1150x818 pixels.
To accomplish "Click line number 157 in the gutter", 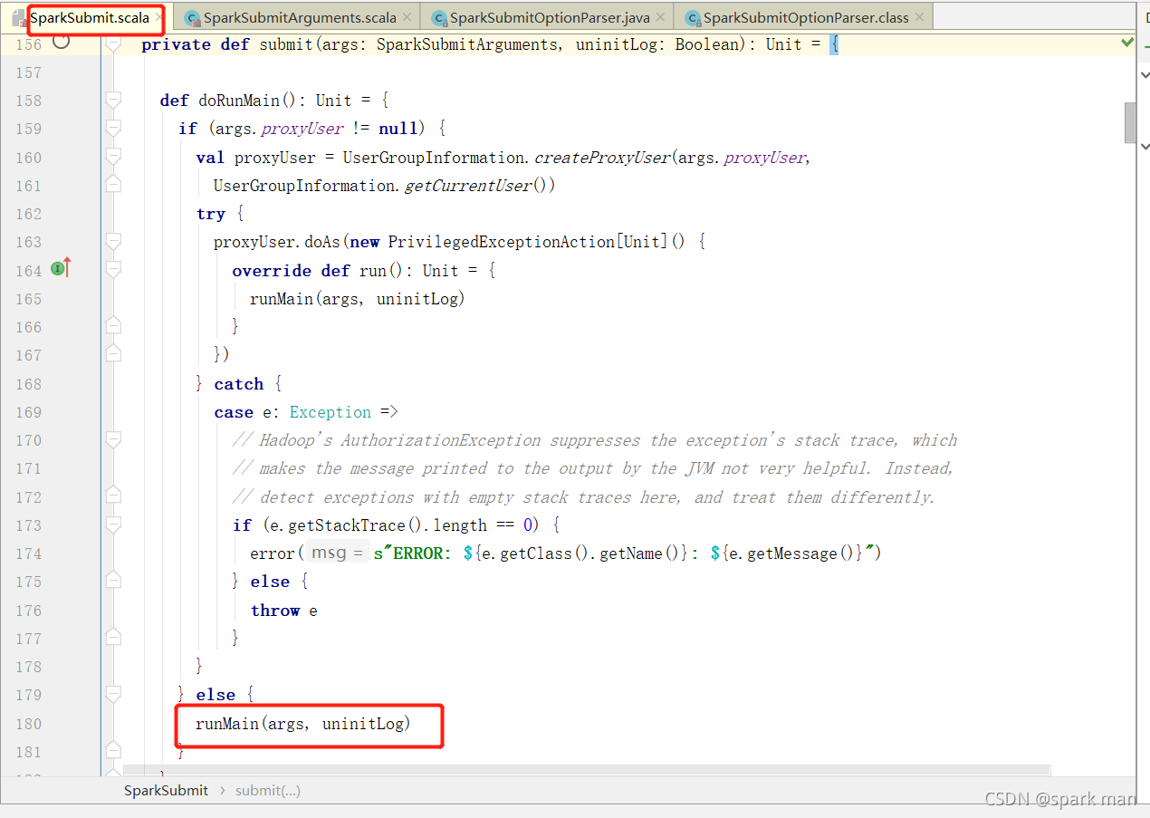I will [x=28, y=72].
